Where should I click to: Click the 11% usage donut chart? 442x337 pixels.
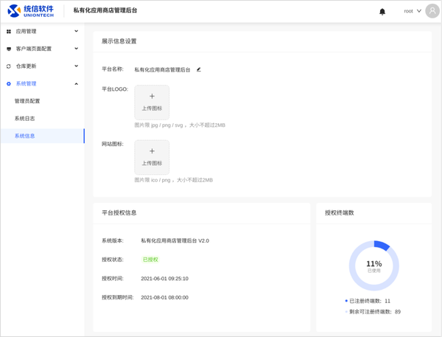tap(374, 265)
